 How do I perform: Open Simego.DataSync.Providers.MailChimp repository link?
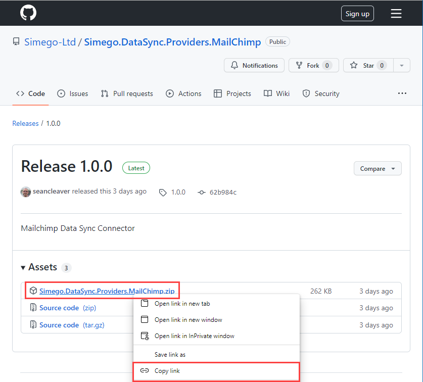tap(172, 42)
